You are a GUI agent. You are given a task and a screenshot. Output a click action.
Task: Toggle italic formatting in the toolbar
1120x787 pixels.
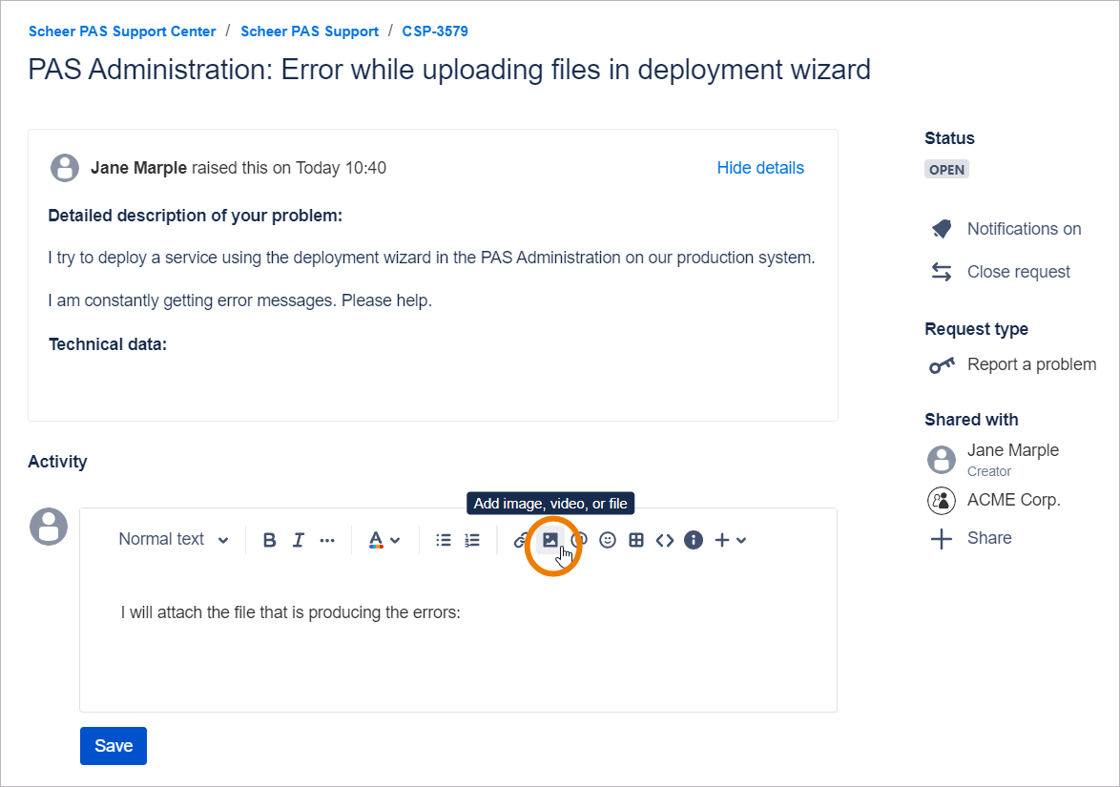coord(298,540)
